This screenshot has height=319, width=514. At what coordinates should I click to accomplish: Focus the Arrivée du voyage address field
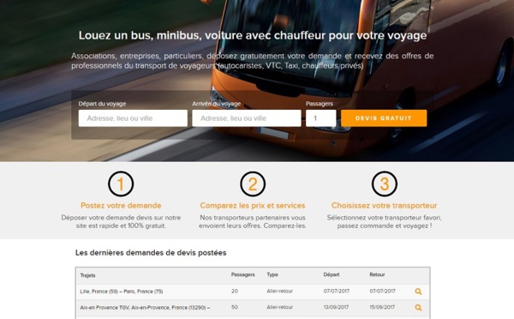[x=247, y=118]
